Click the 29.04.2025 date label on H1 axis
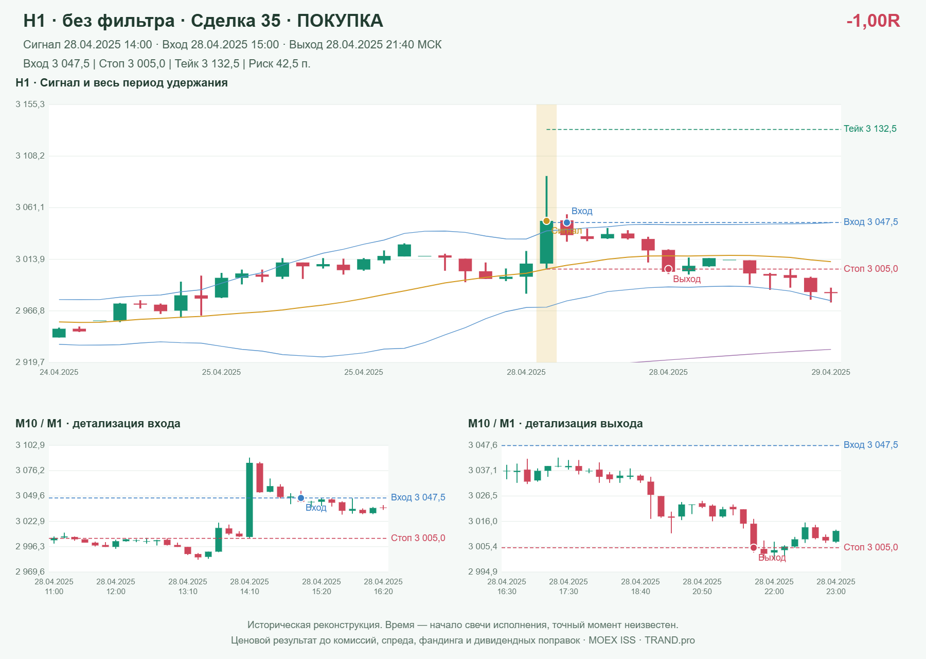This screenshot has height=659, width=926. (x=831, y=372)
